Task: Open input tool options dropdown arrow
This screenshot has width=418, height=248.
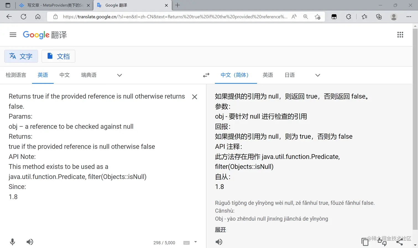Action: point(195,242)
